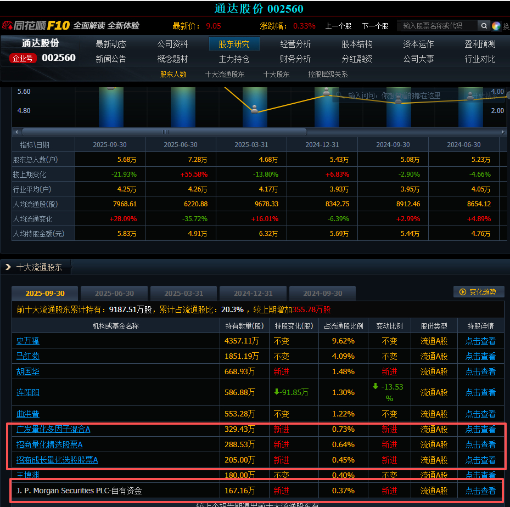Open the 行业对比 menu item

(x=480, y=59)
